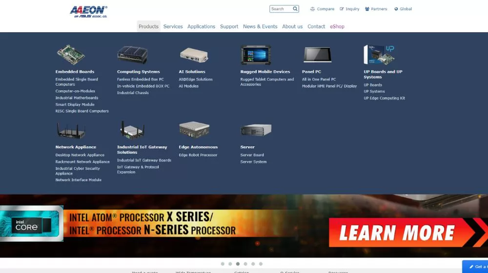Click the AAEON logo
The image size is (488, 273).
point(89,12)
